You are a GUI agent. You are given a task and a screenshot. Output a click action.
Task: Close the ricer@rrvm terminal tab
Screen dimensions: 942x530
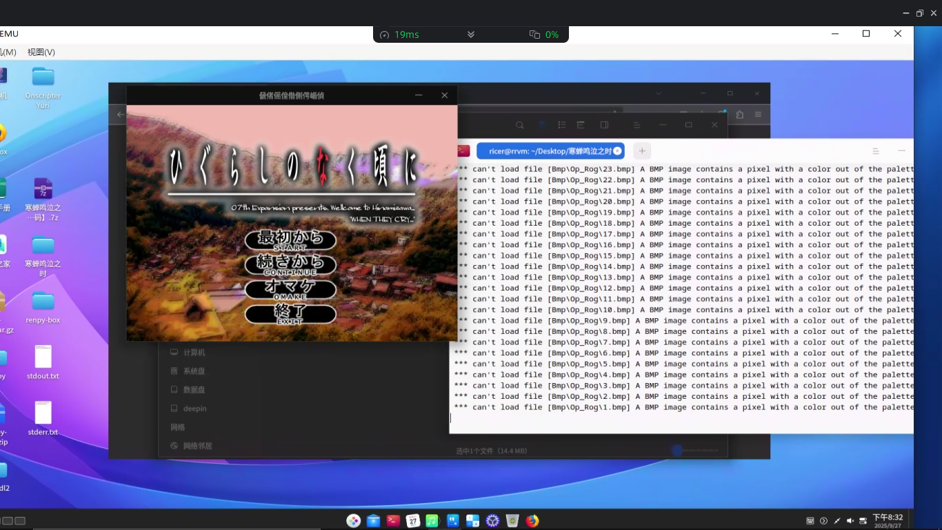pos(617,150)
